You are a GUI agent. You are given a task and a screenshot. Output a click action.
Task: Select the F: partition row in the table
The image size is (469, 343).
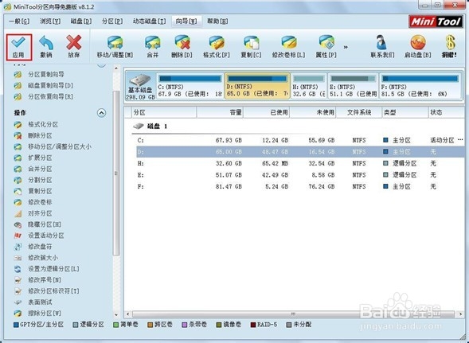pyautogui.click(x=300, y=186)
